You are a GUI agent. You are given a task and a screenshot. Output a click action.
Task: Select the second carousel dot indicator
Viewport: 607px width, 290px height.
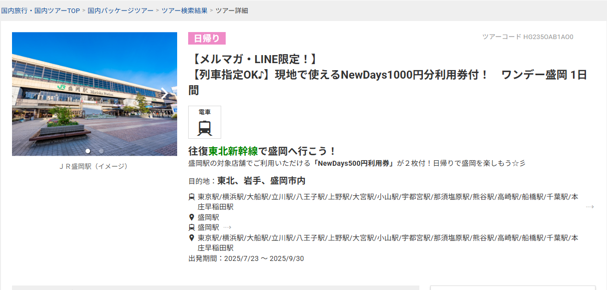point(101,151)
